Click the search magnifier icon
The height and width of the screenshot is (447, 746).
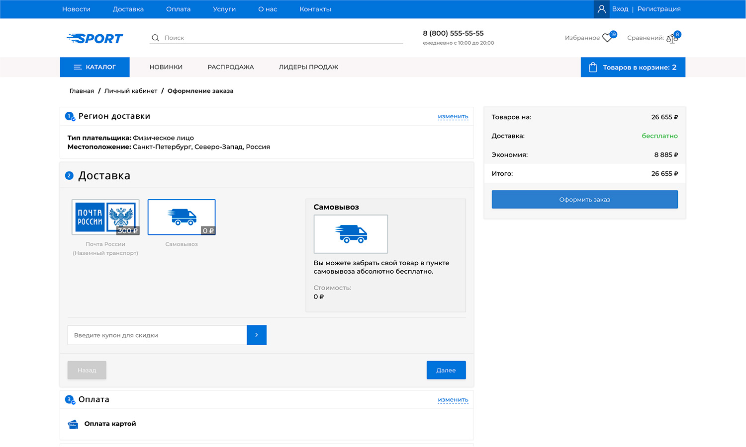pos(155,38)
